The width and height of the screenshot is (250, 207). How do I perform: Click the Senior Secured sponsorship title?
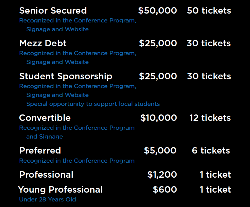tap(53, 11)
